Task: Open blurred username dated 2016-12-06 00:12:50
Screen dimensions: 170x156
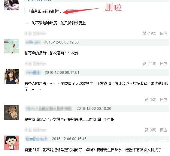Action: pos(33,42)
